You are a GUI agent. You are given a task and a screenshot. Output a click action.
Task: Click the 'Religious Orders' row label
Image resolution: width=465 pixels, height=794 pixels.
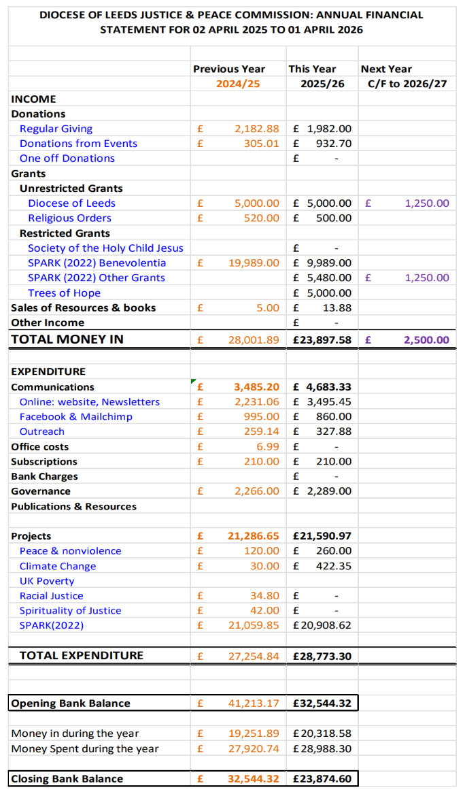70,218
